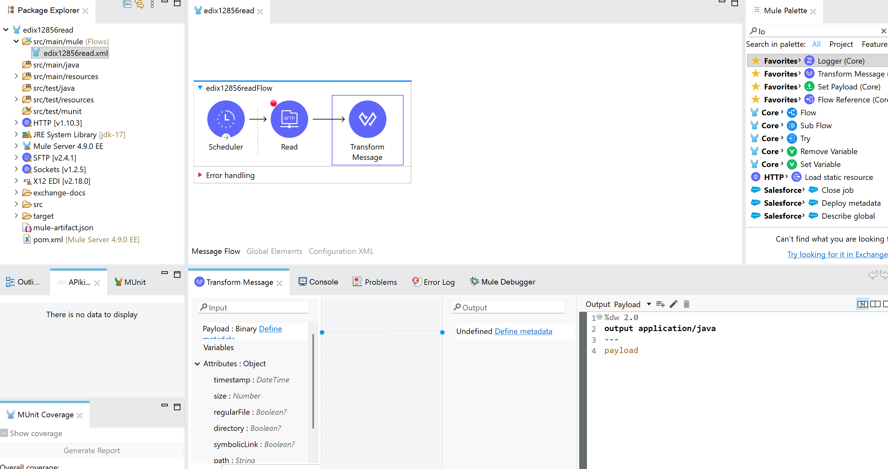
Task: Enable the Show coverage checkbox
Action: click(5, 433)
